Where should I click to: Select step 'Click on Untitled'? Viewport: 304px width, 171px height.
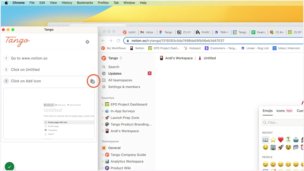click(25, 70)
